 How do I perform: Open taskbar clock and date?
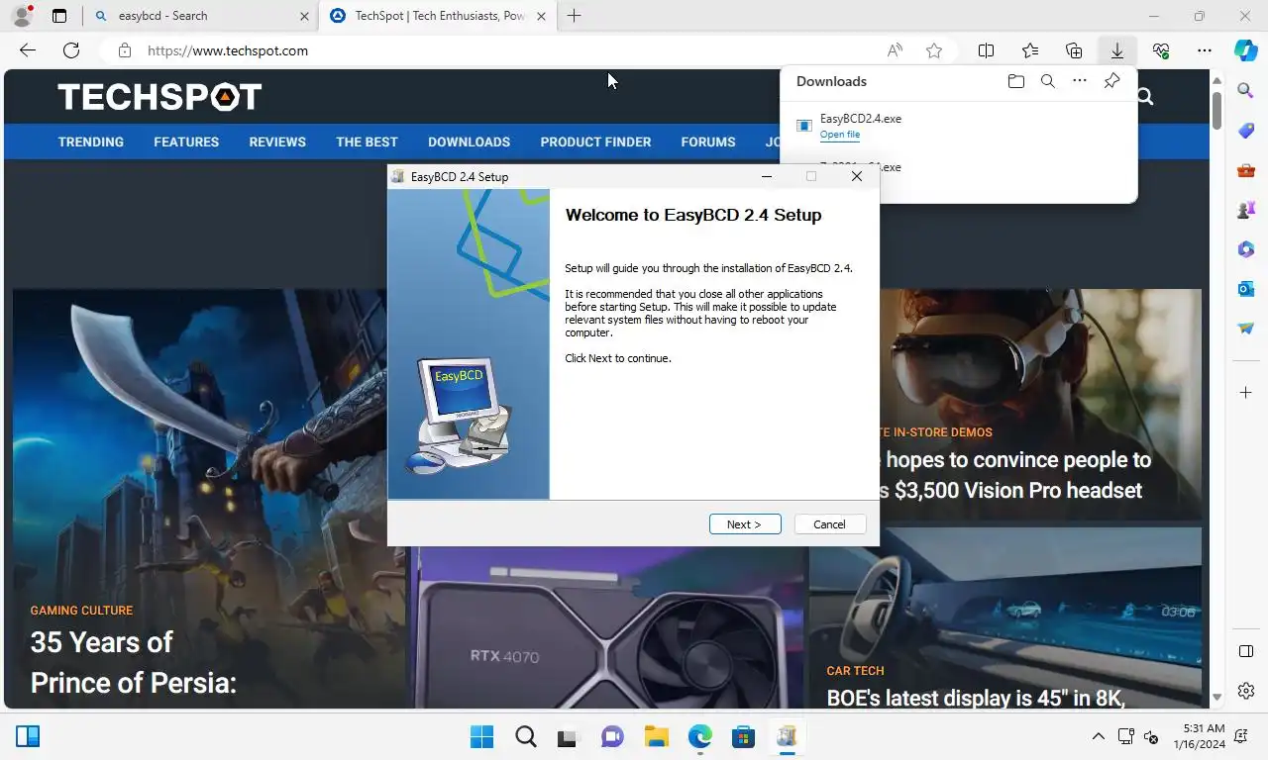coord(1199,736)
